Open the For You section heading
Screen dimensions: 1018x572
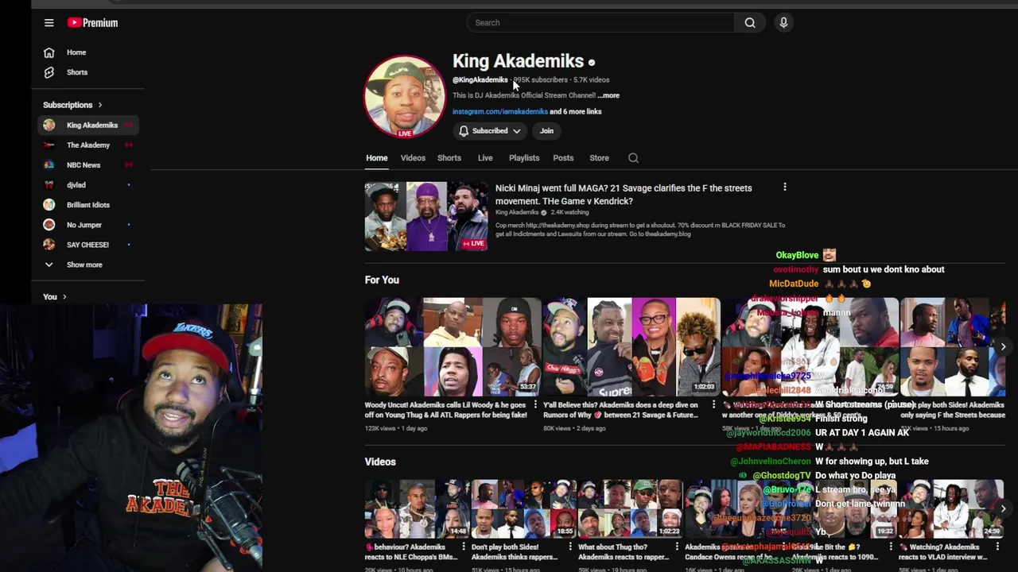click(382, 280)
